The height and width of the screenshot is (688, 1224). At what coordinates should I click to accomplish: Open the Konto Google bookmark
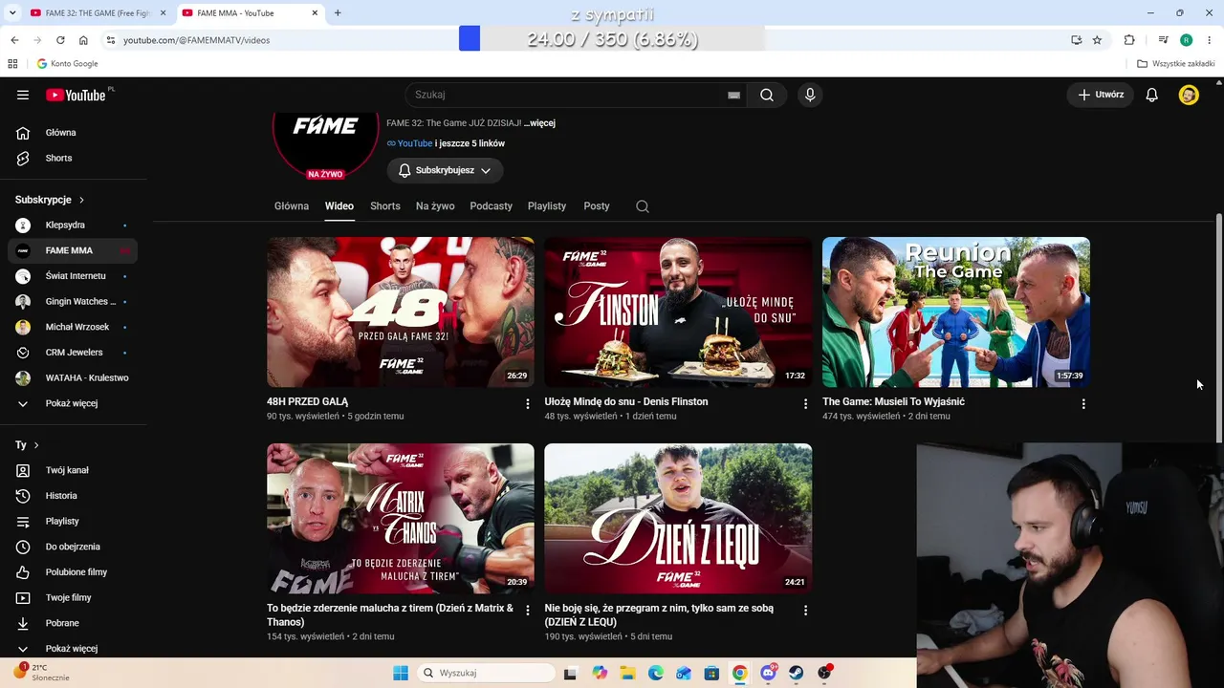click(67, 64)
